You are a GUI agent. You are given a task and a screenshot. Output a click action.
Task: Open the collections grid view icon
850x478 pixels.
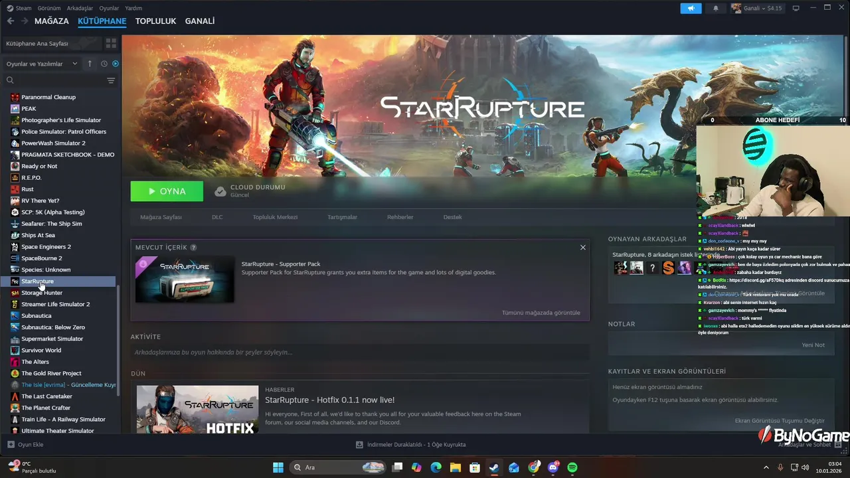point(111,43)
